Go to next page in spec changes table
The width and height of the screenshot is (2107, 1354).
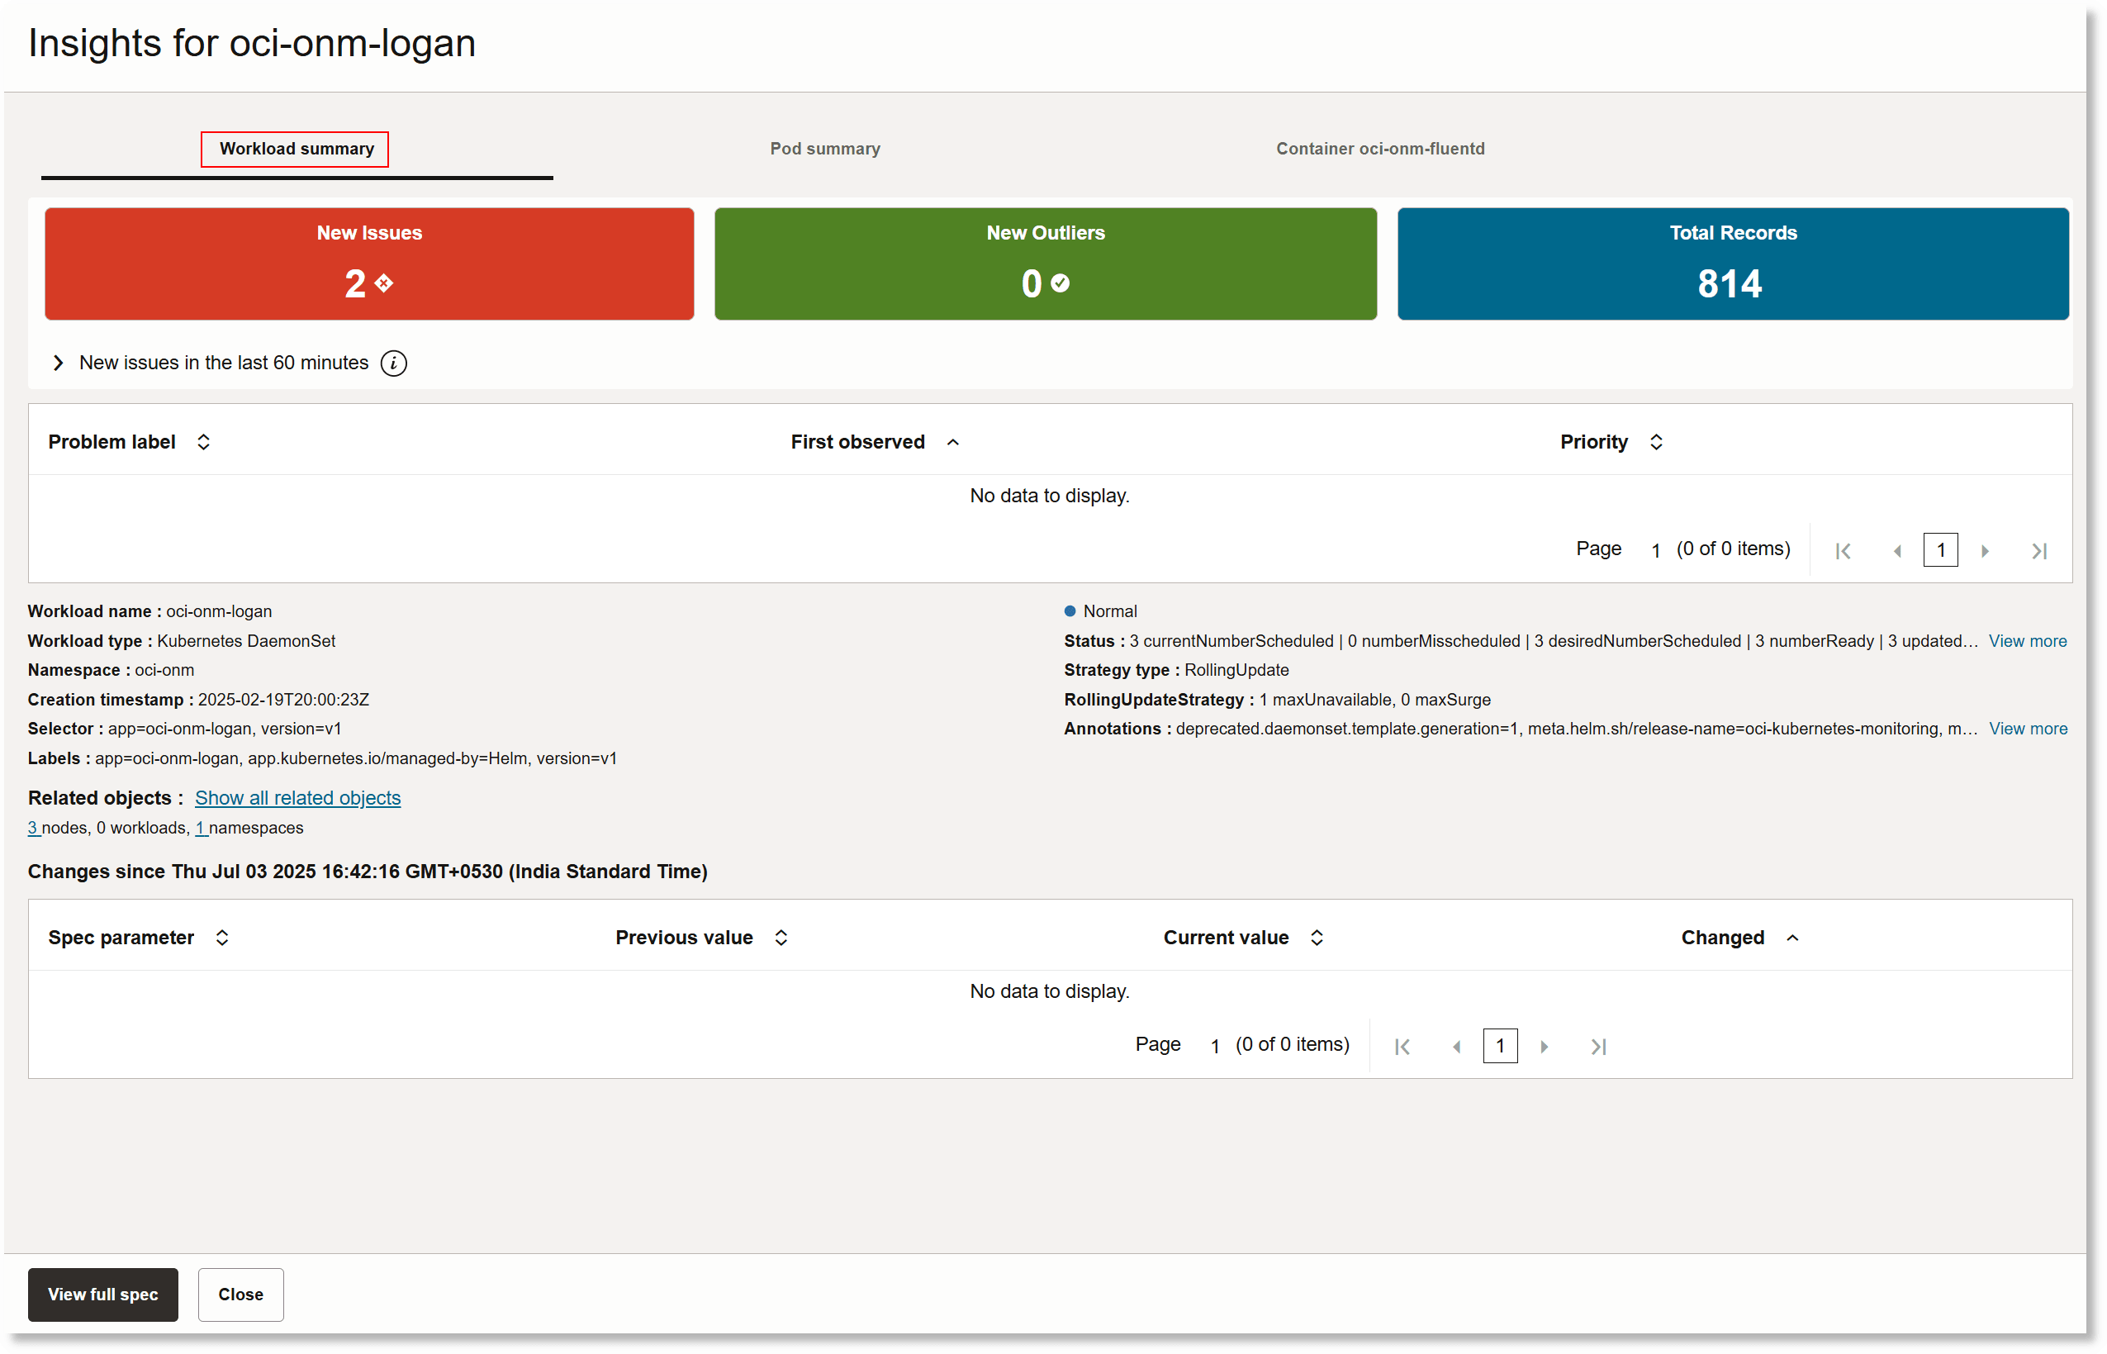tap(1545, 1045)
